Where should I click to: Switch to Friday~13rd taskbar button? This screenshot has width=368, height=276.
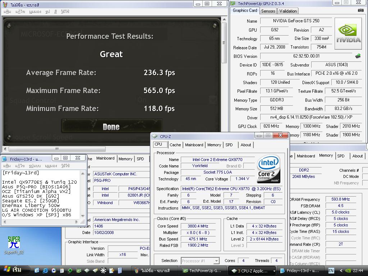pos(301,271)
